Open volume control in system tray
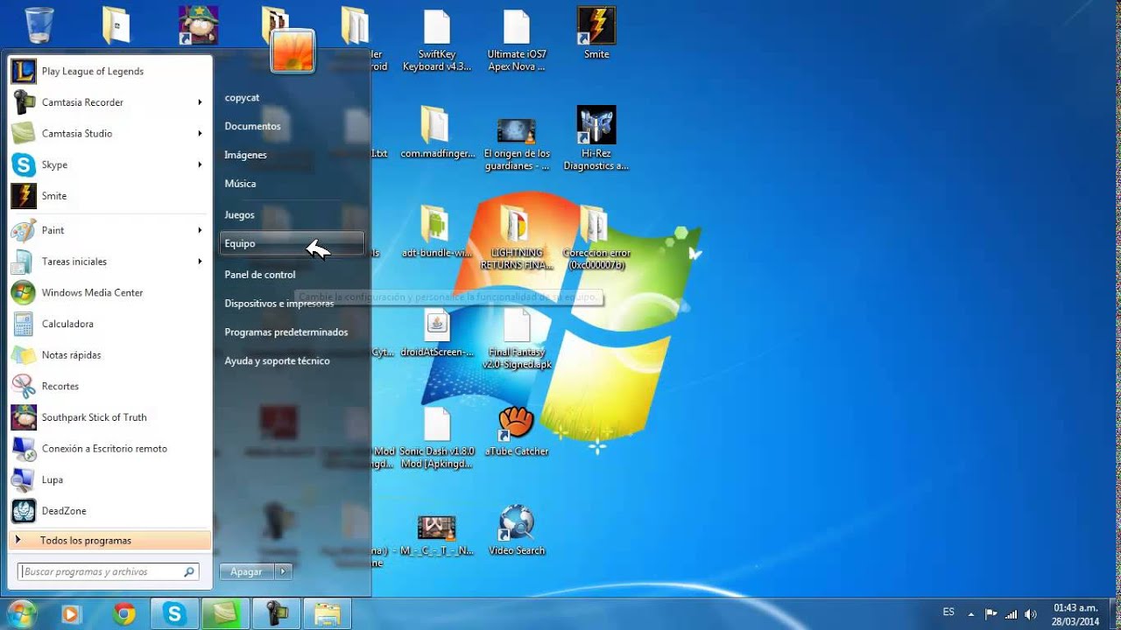 (x=1031, y=614)
